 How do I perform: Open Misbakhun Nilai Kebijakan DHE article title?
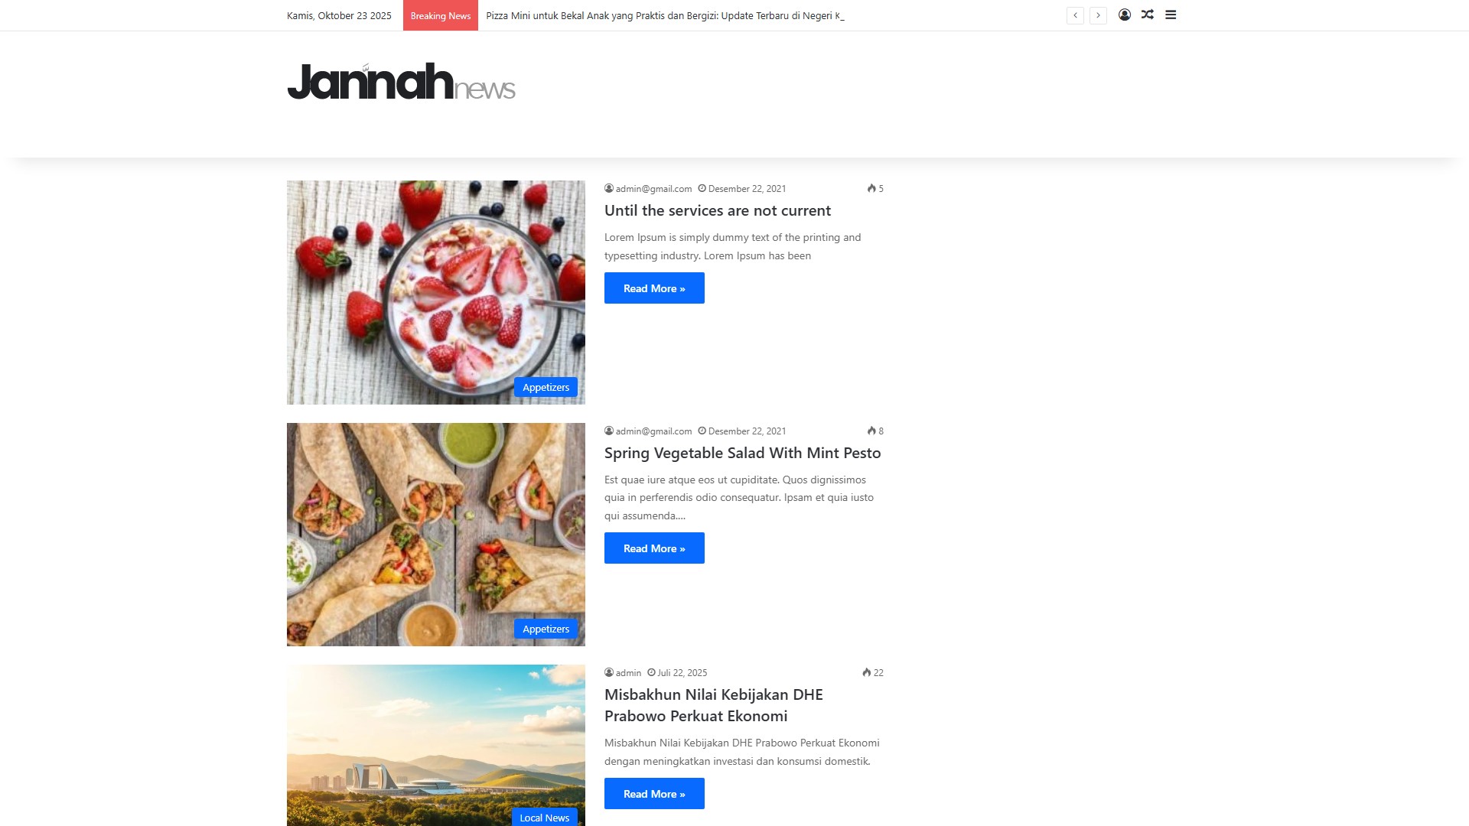[714, 705]
